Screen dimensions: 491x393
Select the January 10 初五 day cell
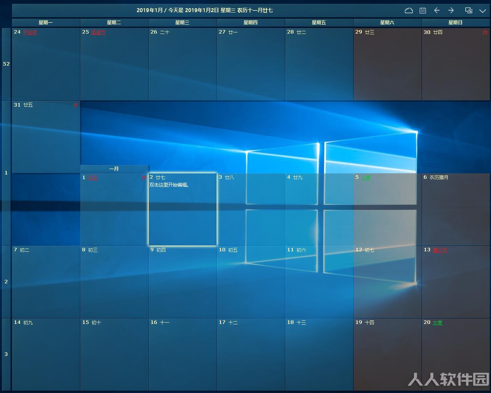pyautogui.click(x=251, y=282)
